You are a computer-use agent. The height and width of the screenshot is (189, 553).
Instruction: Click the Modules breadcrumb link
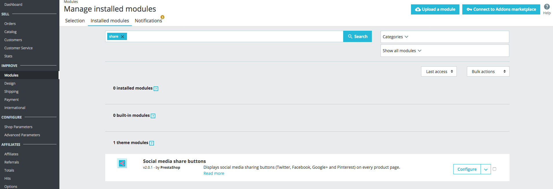(71, 2)
